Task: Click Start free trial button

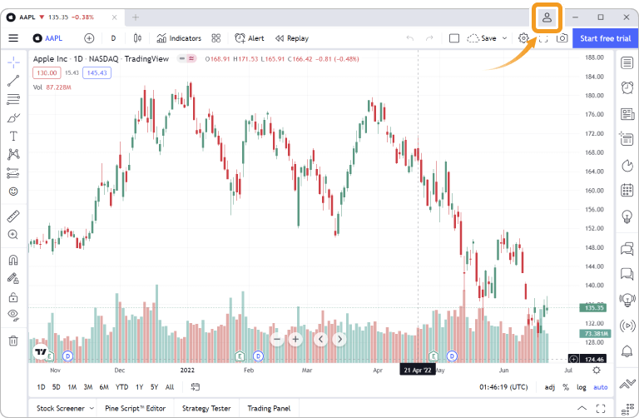Action: click(x=605, y=38)
